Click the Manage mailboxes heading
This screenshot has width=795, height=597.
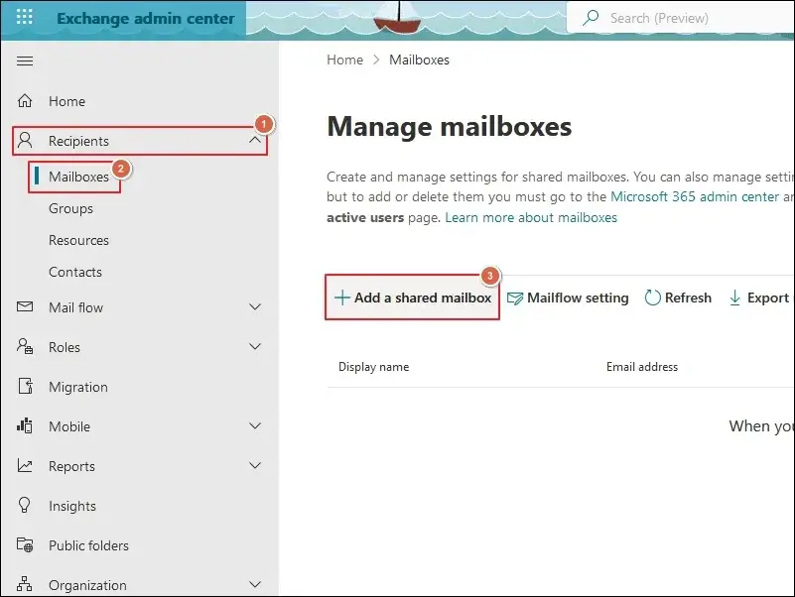(450, 126)
